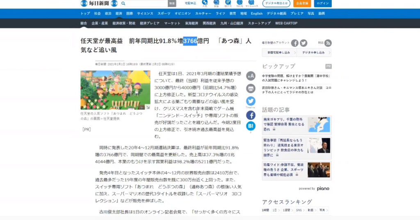Click the デジタル毎日とは button
The height and width of the screenshot is (220, 420).
point(276,3)
